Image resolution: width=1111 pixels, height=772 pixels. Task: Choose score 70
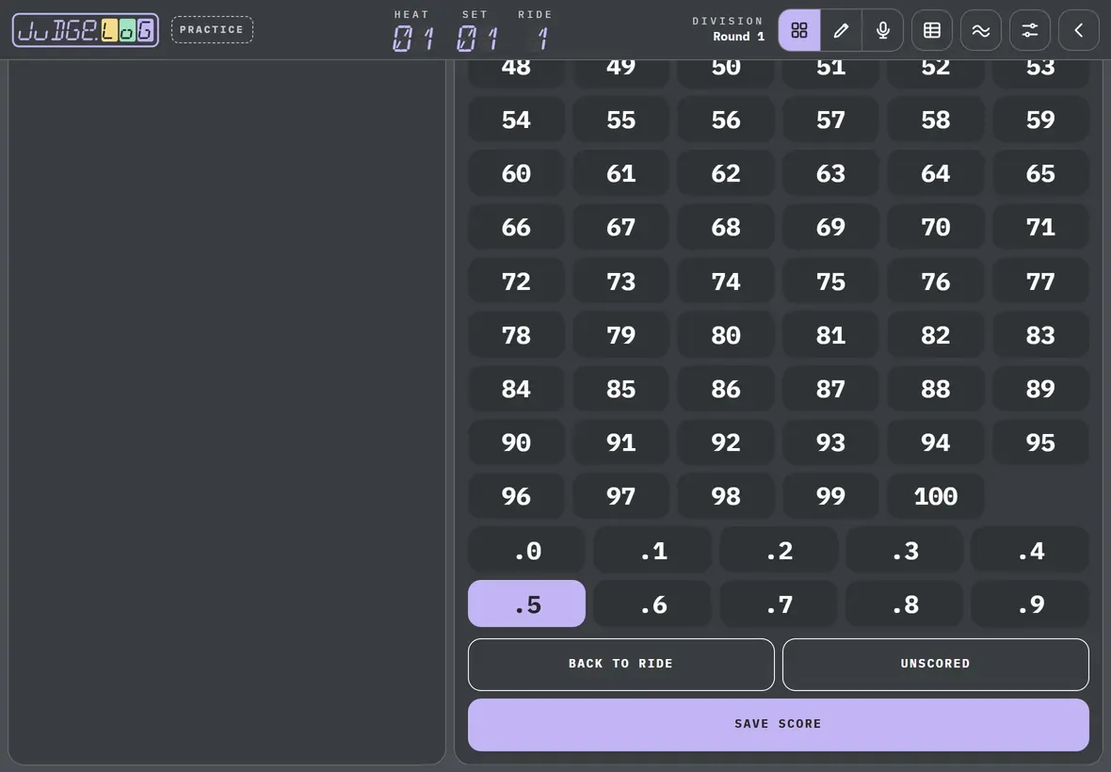pos(935,227)
